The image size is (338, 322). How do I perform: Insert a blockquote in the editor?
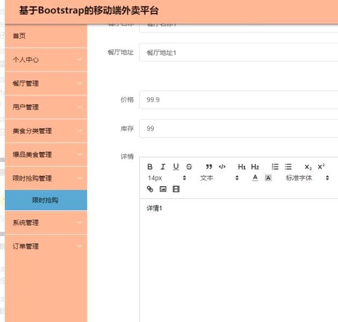point(209,167)
